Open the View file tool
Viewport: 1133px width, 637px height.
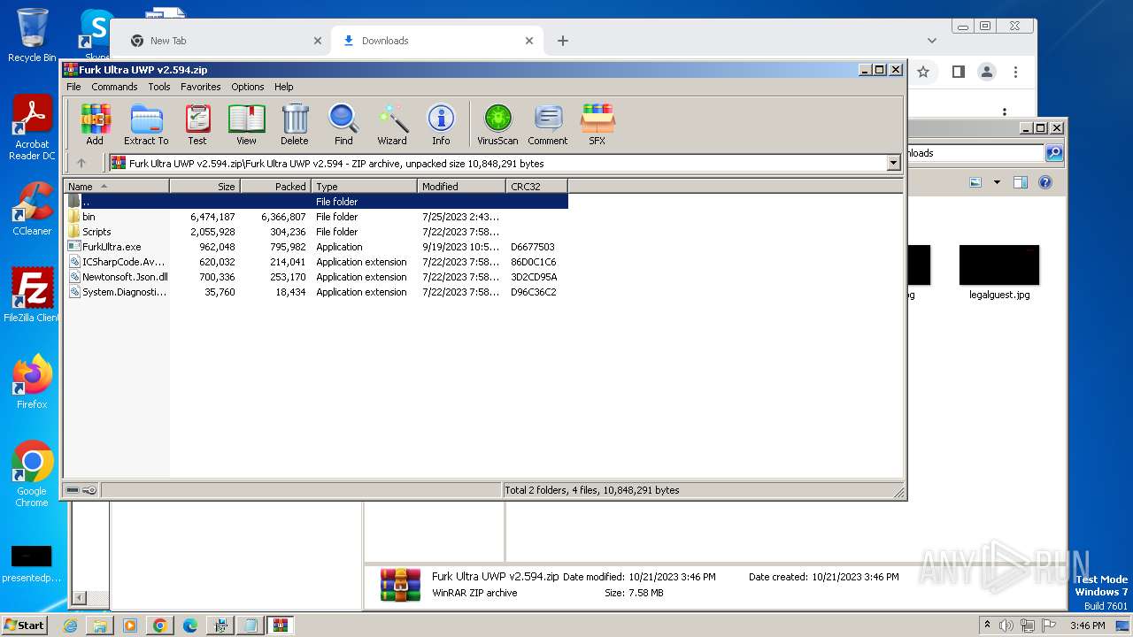point(246,124)
